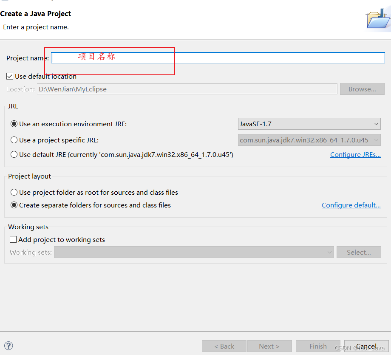Image resolution: width=391 pixels, height=355 pixels.
Task: Click the Browse button for the location
Action: tap(362, 89)
